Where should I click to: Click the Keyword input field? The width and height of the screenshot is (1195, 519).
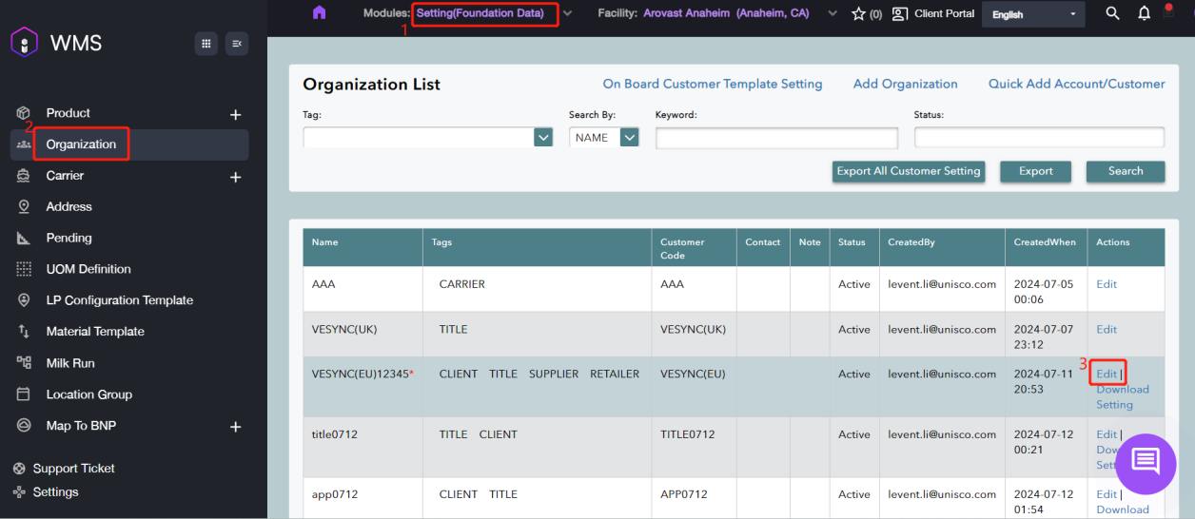[775, 139]
